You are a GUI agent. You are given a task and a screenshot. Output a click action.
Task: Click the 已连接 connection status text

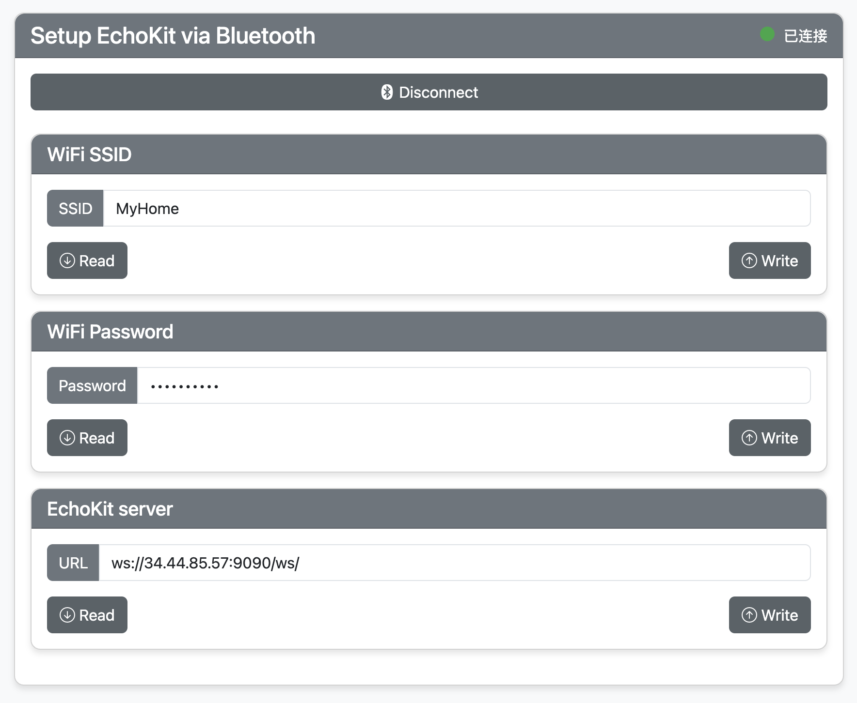point(805,36)
